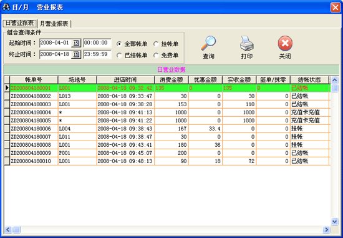This screenshot has height=238, width=343.
Task: Click discount amount cell 36
Action: tap(205, 145)
